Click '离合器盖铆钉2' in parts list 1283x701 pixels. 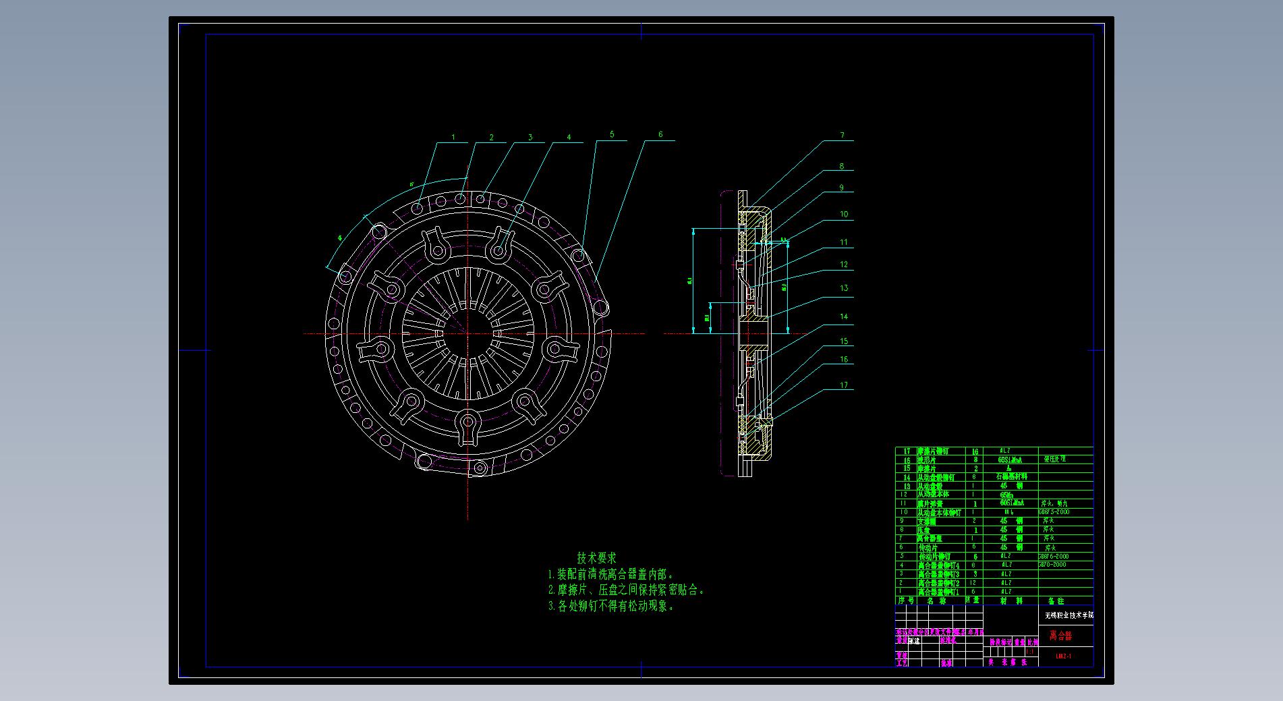click(938, 583)
